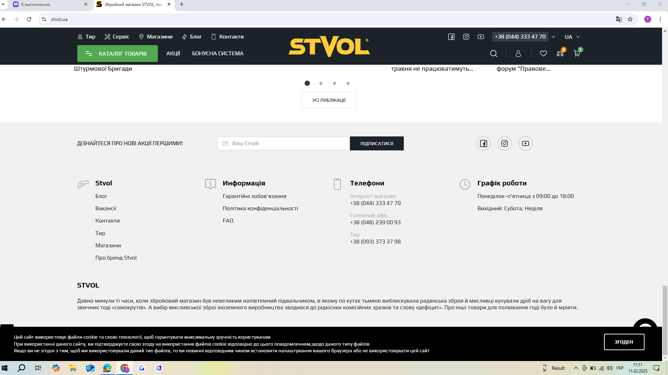Go to Контакти in the top navigation

click(x=227, y=37)
